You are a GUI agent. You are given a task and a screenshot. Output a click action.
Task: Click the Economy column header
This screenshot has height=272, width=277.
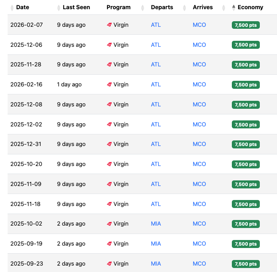click(x=250, y=7)
